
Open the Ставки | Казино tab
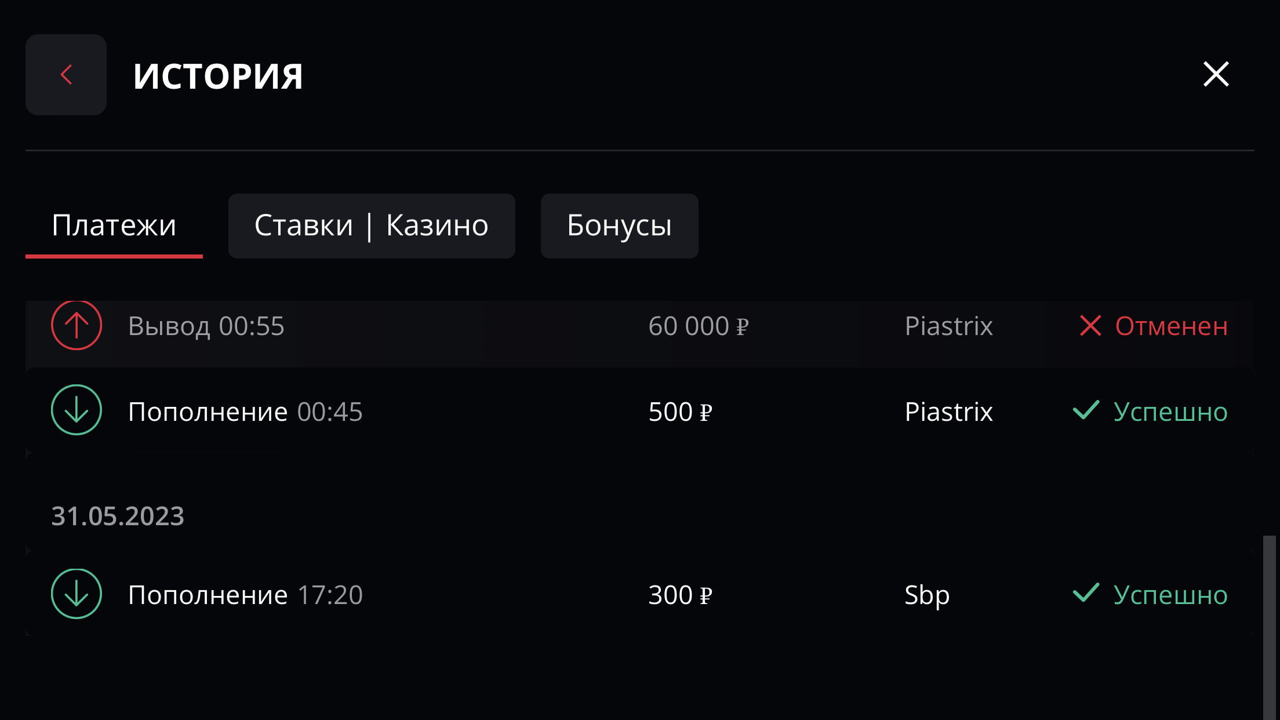click(372, 226)
